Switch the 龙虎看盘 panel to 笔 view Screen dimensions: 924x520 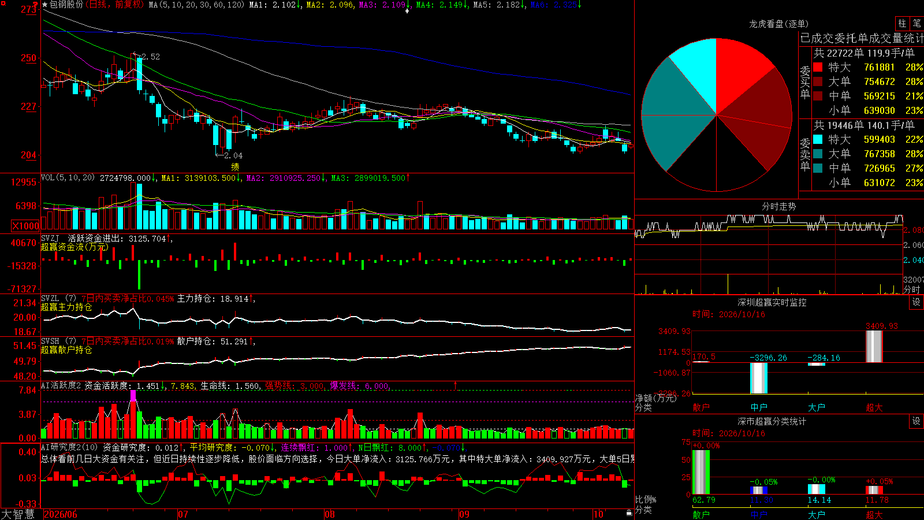[916, 23]
